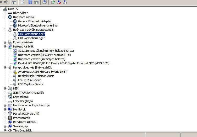The height and width of the screenshot is (137, 197).
Task: Click the Billentyűzet keyboard icon
Action: 10,13
